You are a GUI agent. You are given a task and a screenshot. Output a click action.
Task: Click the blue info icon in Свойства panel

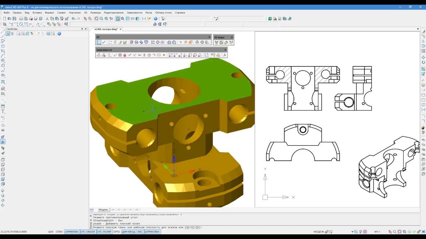[59, 34]
